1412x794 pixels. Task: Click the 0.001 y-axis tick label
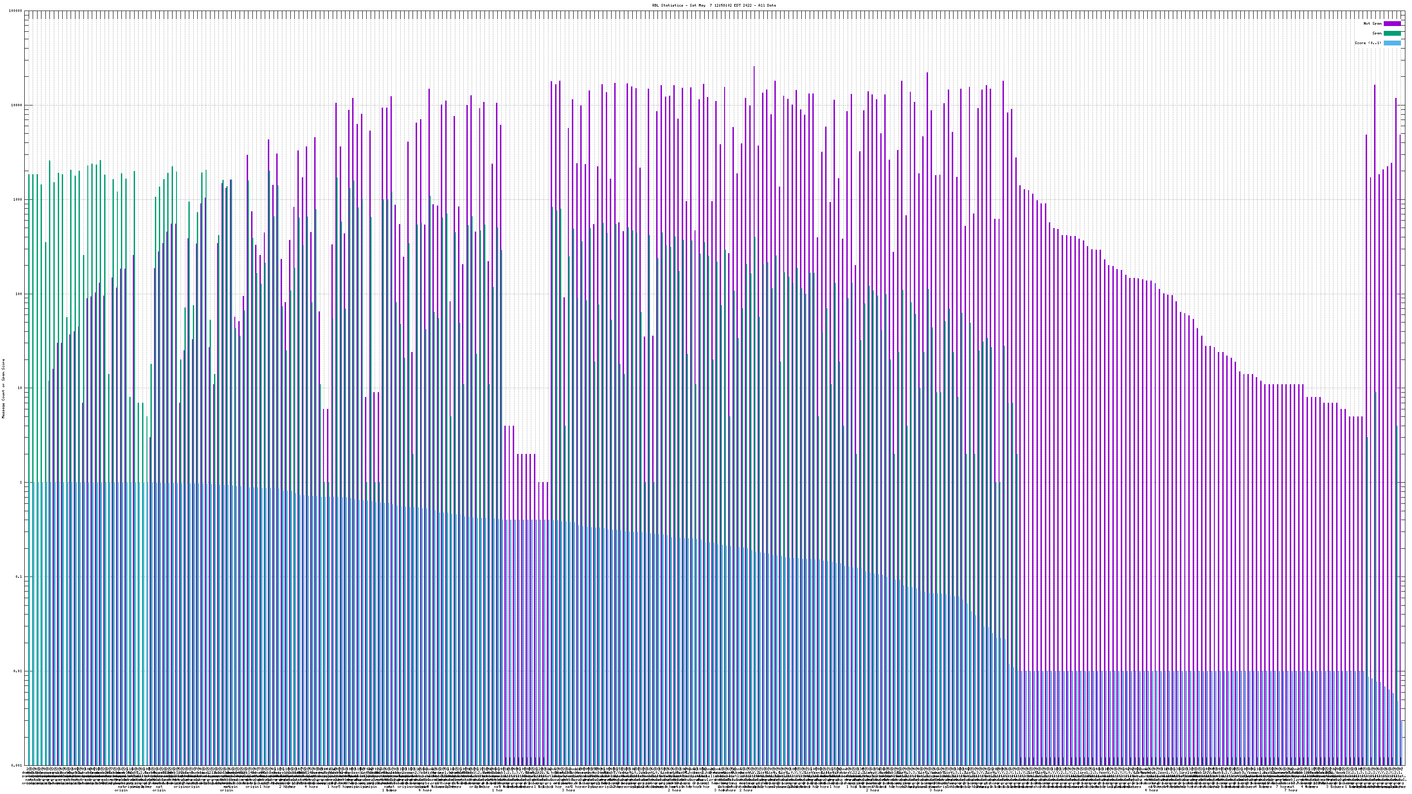[17, 765]
